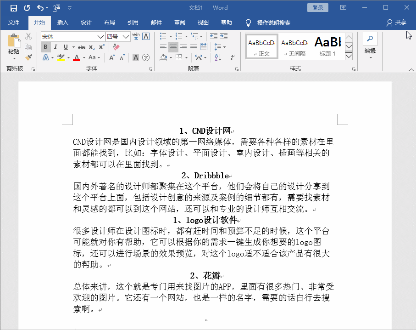Center align text
Viewport: 416px width, 330px height.
point(173,47)
